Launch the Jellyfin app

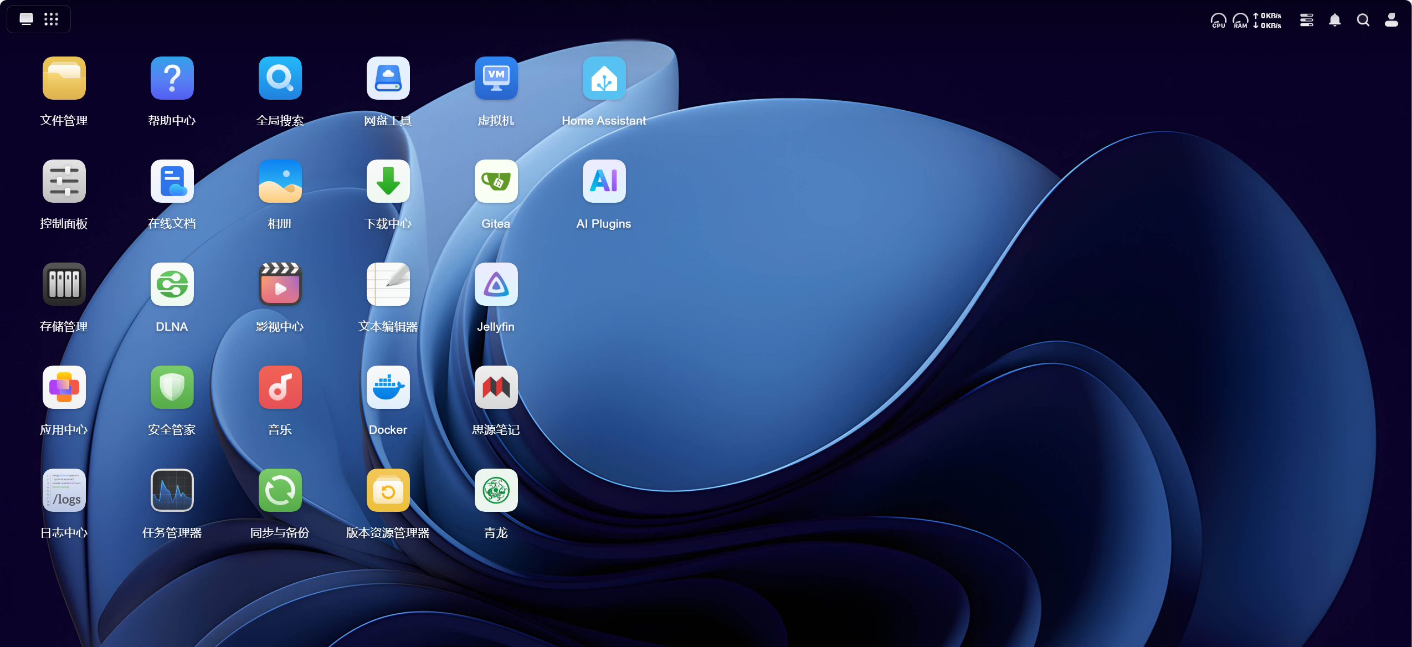[x=496, y=284]
